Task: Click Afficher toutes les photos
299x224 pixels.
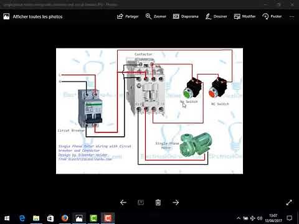Action: pyautogui.click(x=37, y=17)
